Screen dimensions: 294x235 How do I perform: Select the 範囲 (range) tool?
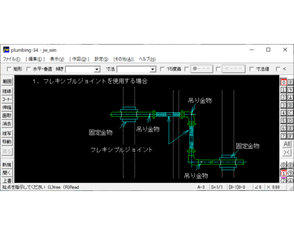[7, 81]
